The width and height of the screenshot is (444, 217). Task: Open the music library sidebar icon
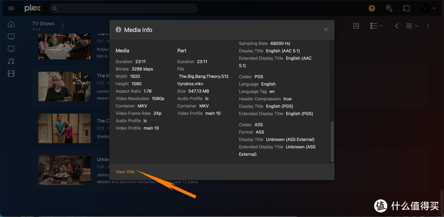[11, 61]
